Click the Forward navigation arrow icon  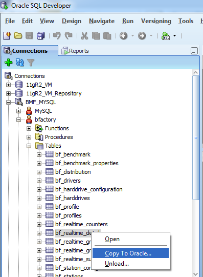[x=142, y=36]
